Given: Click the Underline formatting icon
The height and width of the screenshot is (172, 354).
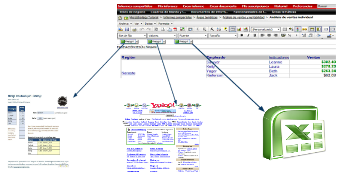Looking at the screenshot, I should [x=254, y=35].
